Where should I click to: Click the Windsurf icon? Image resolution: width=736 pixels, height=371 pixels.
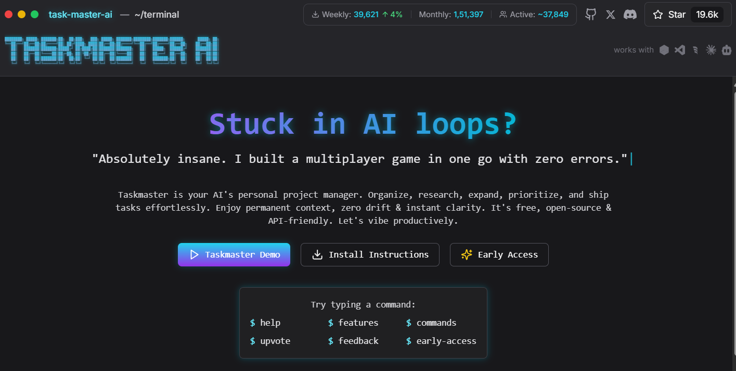point(695,50)
